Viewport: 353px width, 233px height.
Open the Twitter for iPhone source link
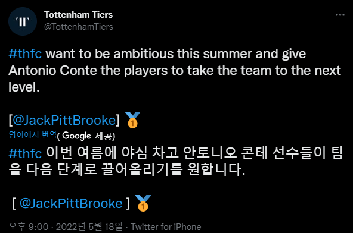166,227
